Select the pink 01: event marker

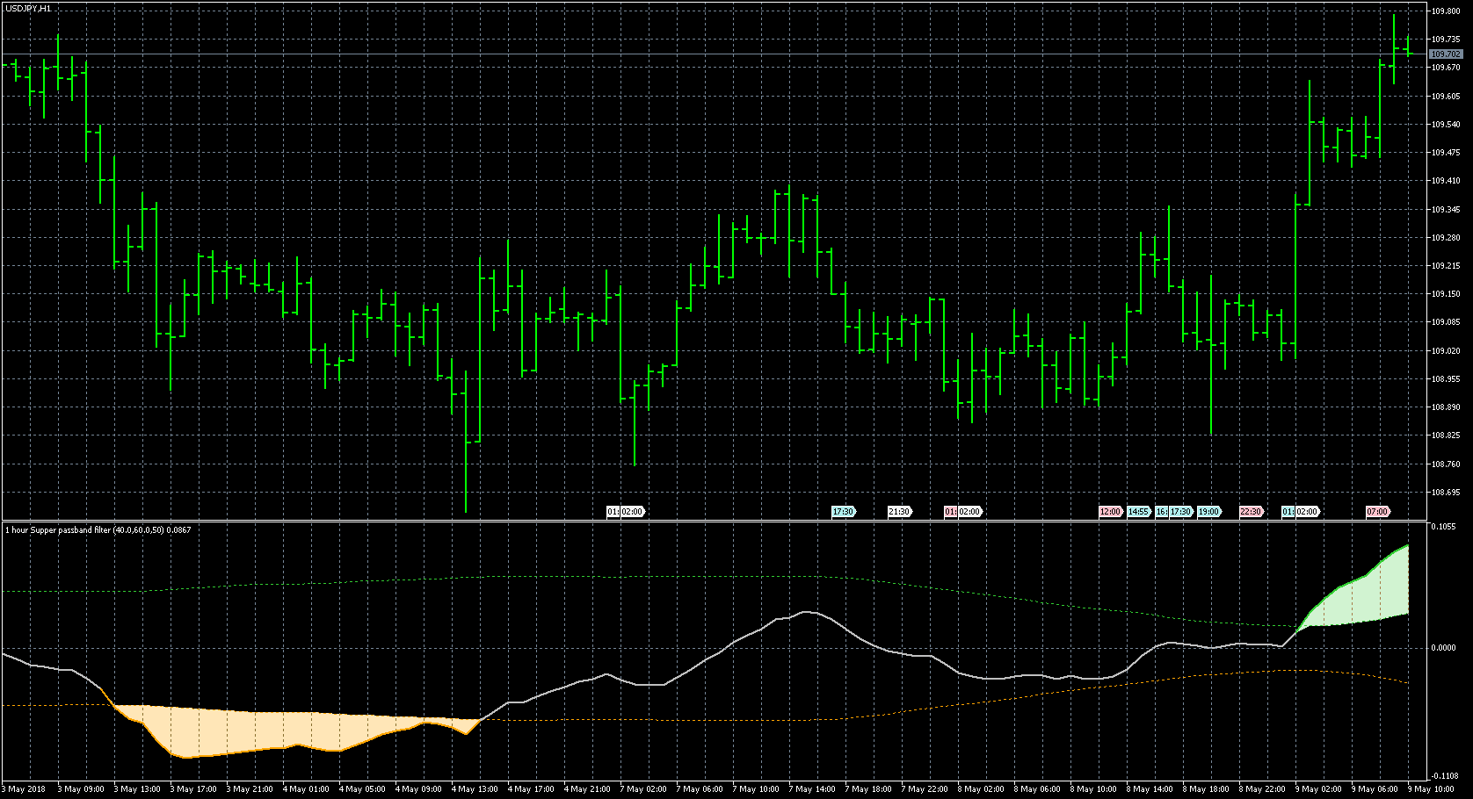(x=949, y=511)
